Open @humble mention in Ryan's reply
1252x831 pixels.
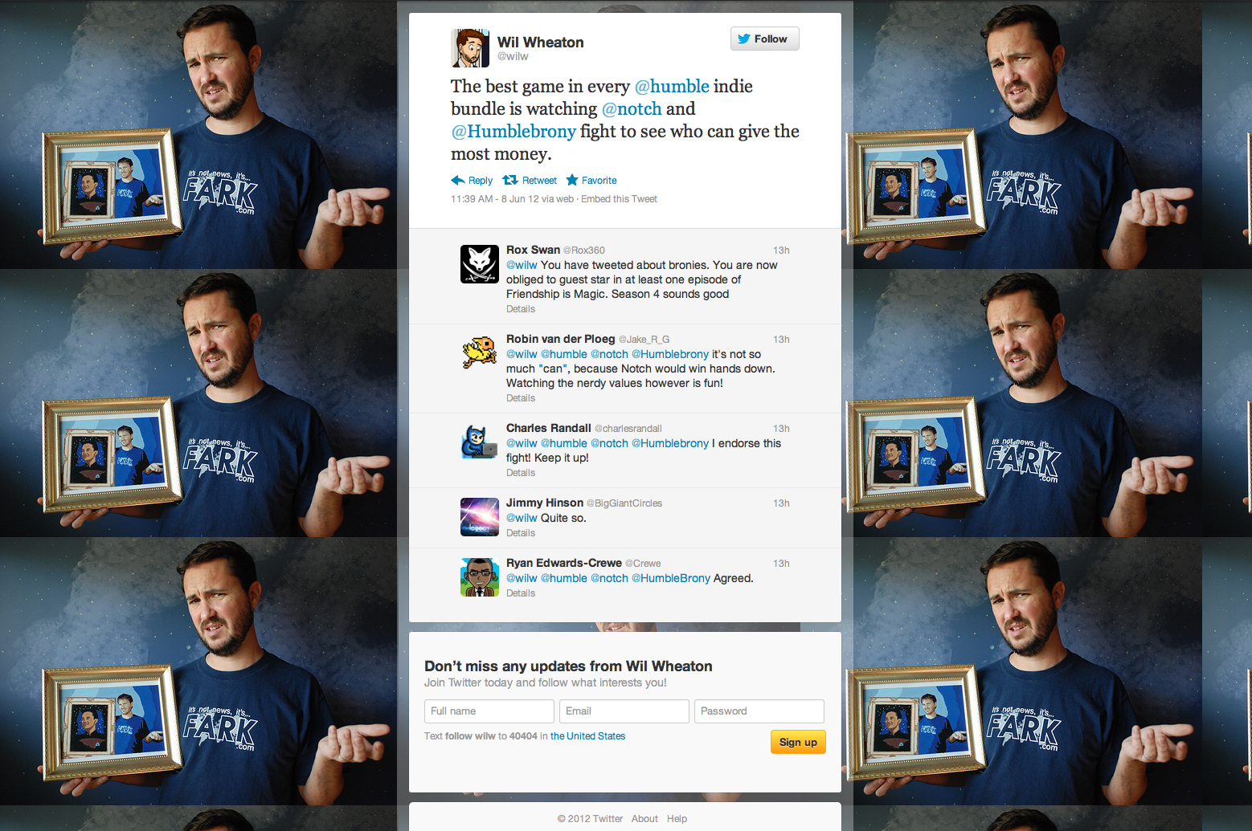564,578
